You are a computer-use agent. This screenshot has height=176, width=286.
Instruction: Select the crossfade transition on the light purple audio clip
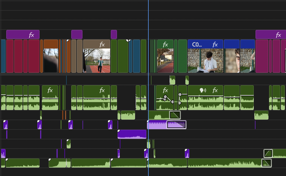(x=176, y=125)
